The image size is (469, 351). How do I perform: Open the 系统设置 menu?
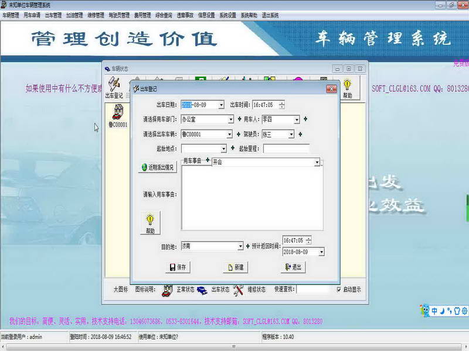pos(227,15)
